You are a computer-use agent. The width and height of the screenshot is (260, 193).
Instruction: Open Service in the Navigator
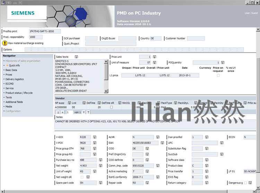(9, 88)
